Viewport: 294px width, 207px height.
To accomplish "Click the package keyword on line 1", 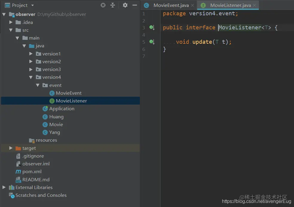I will 174,13.
